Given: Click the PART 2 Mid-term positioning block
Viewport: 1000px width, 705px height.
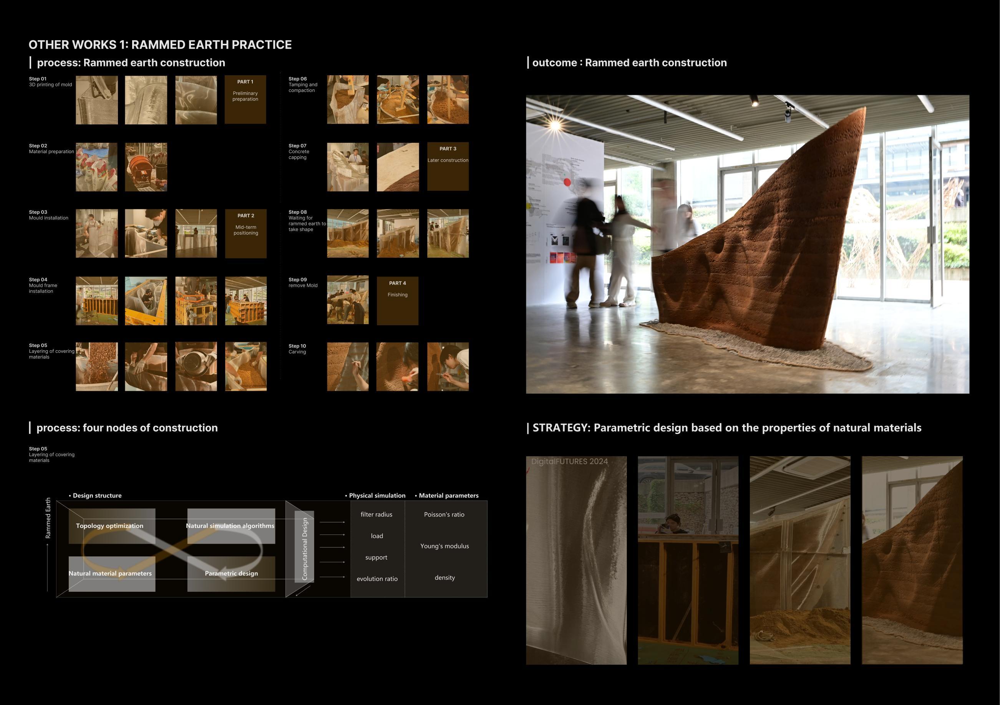Looking at the screenshot, I should [x=245, y=233].
